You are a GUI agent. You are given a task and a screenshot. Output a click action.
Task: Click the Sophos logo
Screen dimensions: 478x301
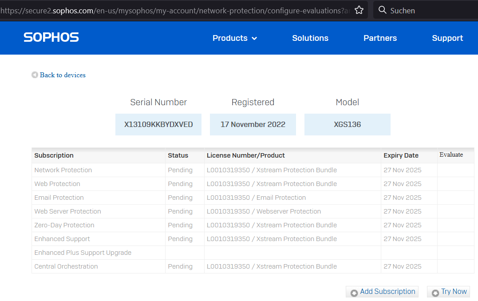51,37
